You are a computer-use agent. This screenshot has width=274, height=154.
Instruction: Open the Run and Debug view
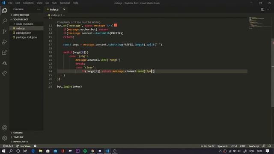pyautogui.click(x=5, y=42)
